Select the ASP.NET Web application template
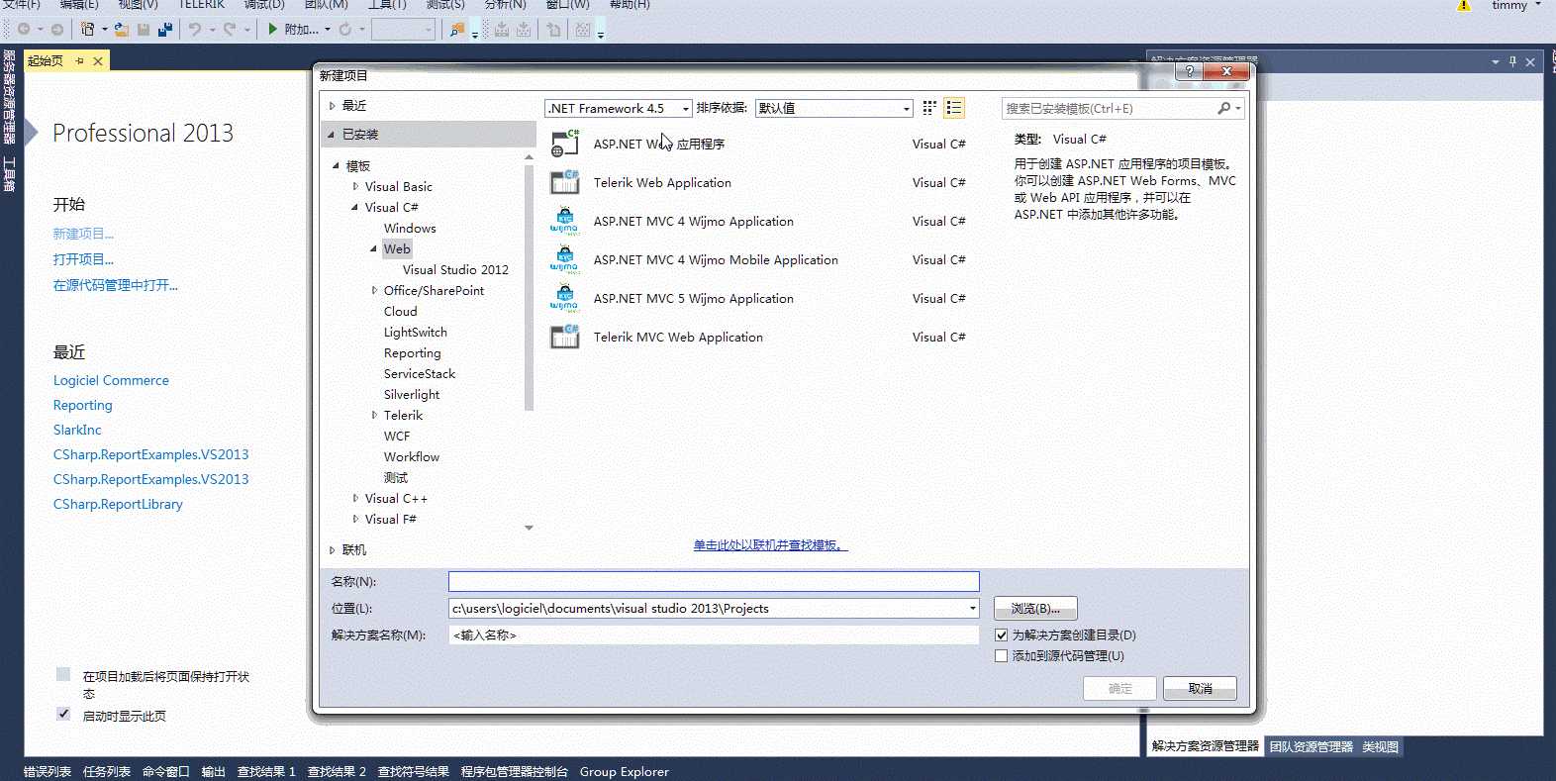Image resolution: width=1556 pixels, height=781 pixels. pyautogui.click(x=757, y=144)
